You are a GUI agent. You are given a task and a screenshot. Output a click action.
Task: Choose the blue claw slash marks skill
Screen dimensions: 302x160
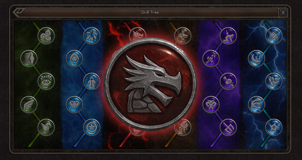(274, 36)
